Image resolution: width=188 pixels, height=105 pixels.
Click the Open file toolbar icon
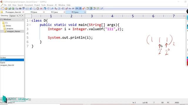[x=6, y=8]
